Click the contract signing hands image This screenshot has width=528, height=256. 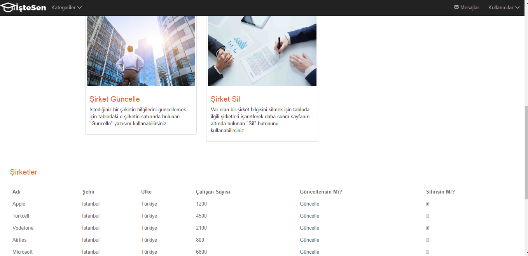tap(262, 51)
